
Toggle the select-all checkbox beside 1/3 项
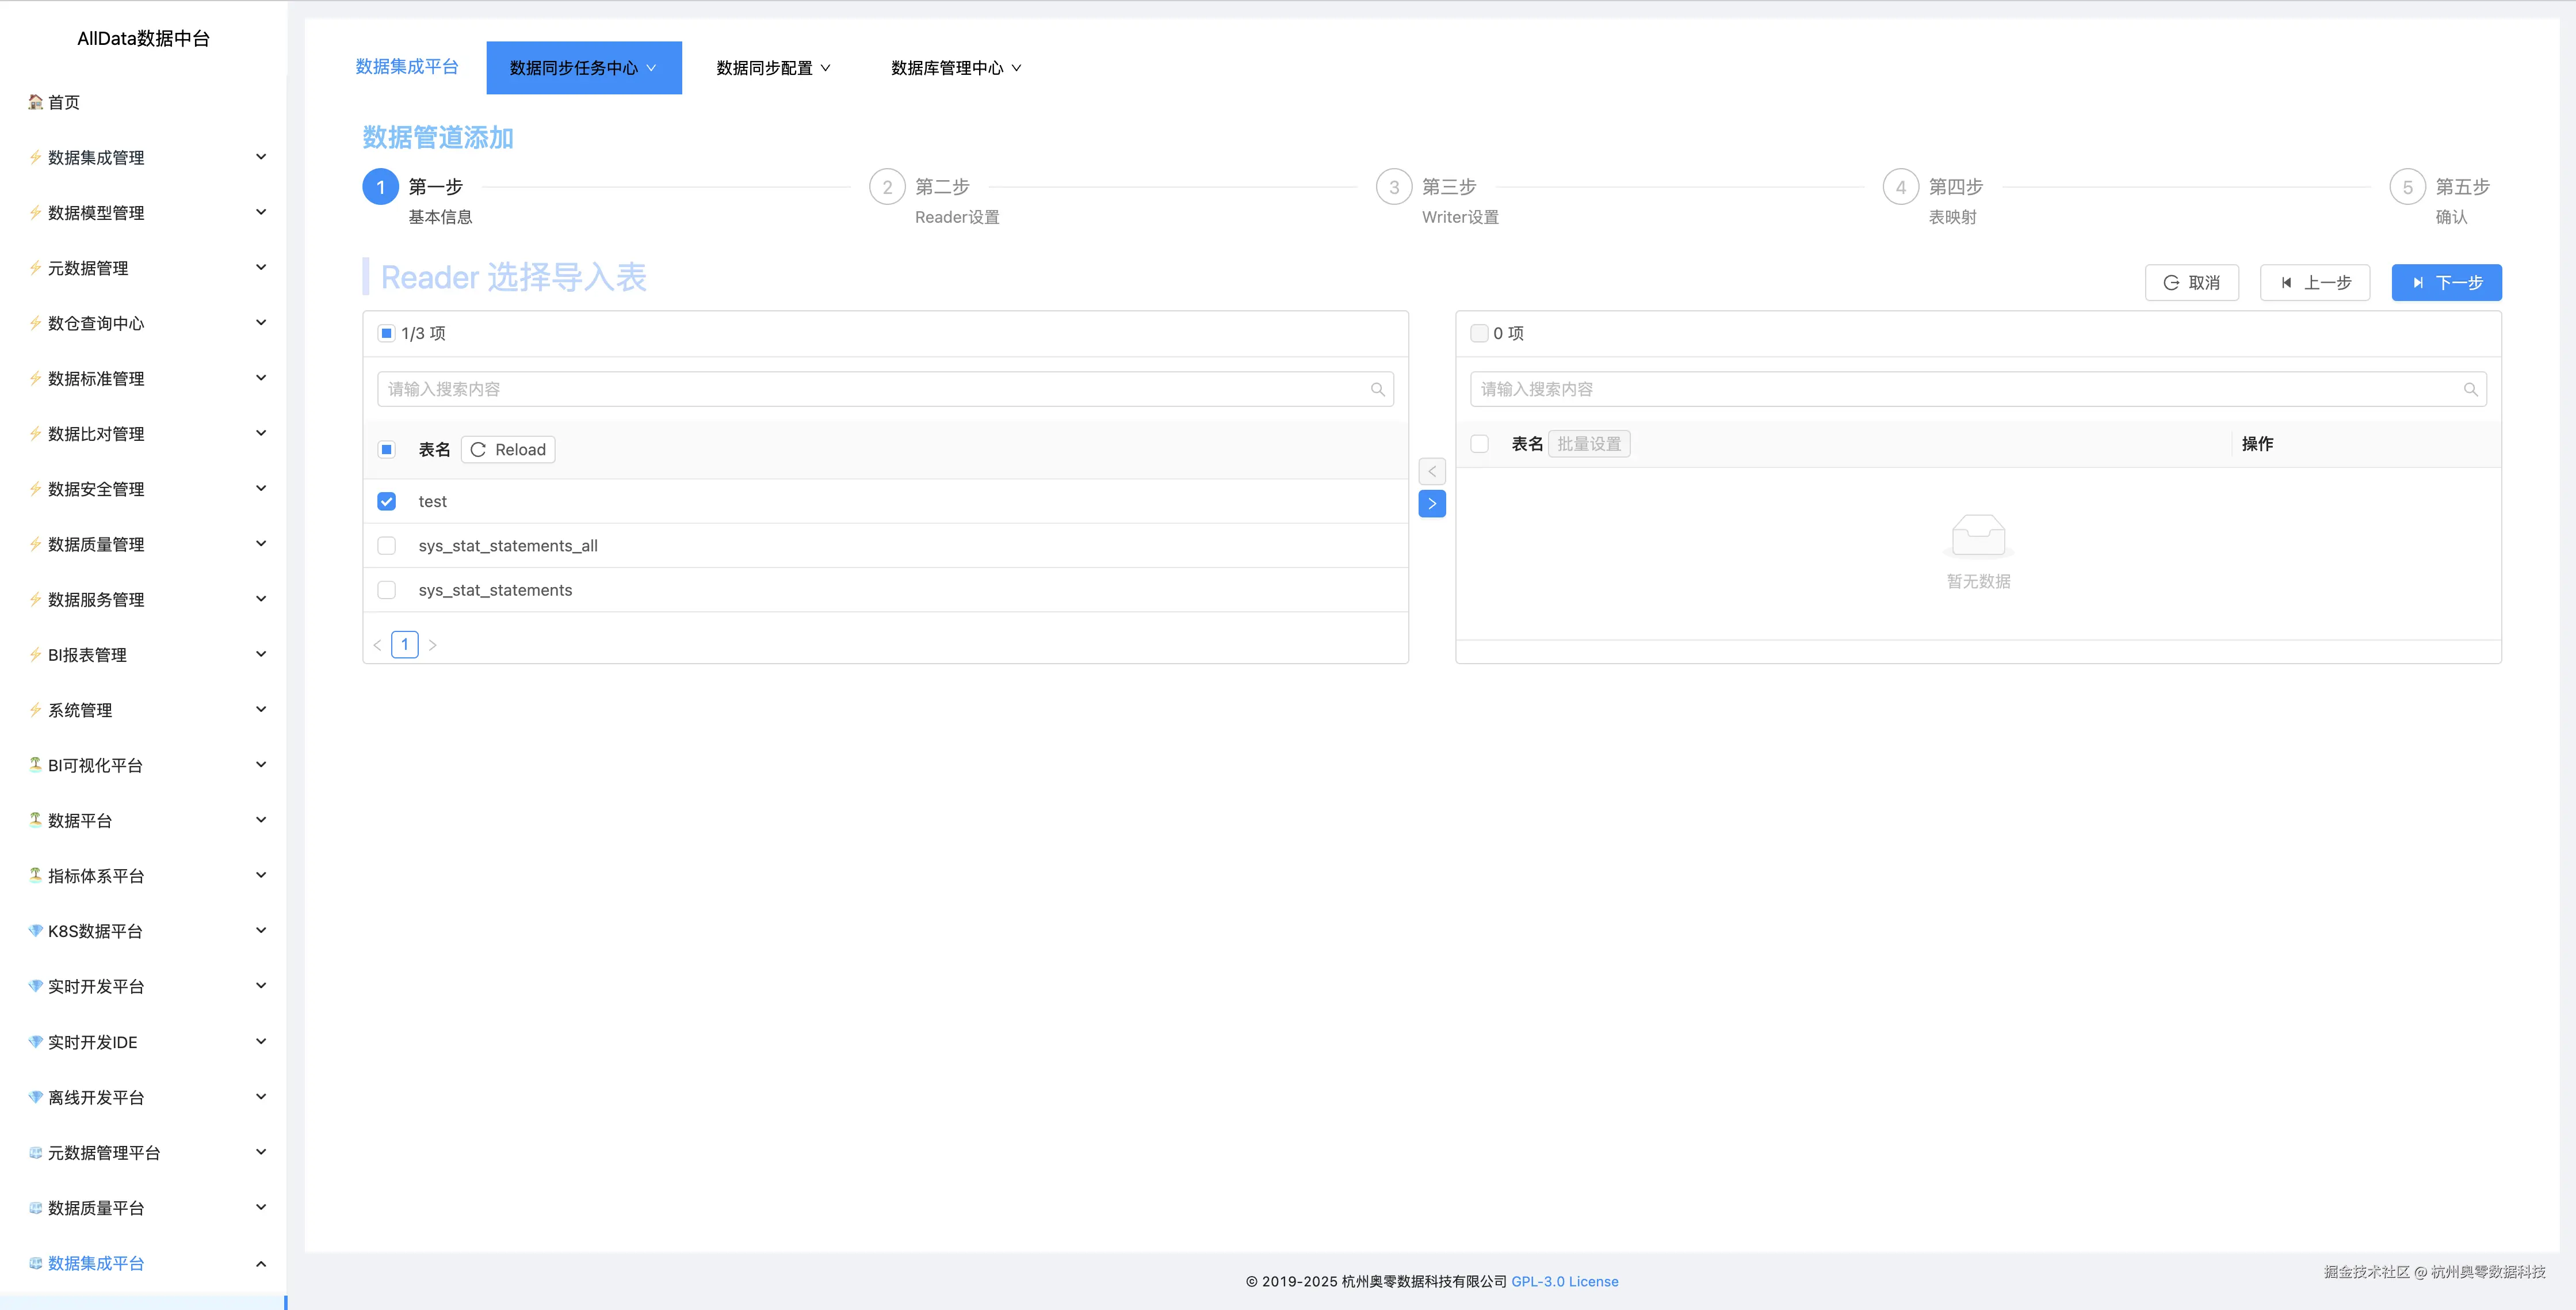(x=387, y=333)
